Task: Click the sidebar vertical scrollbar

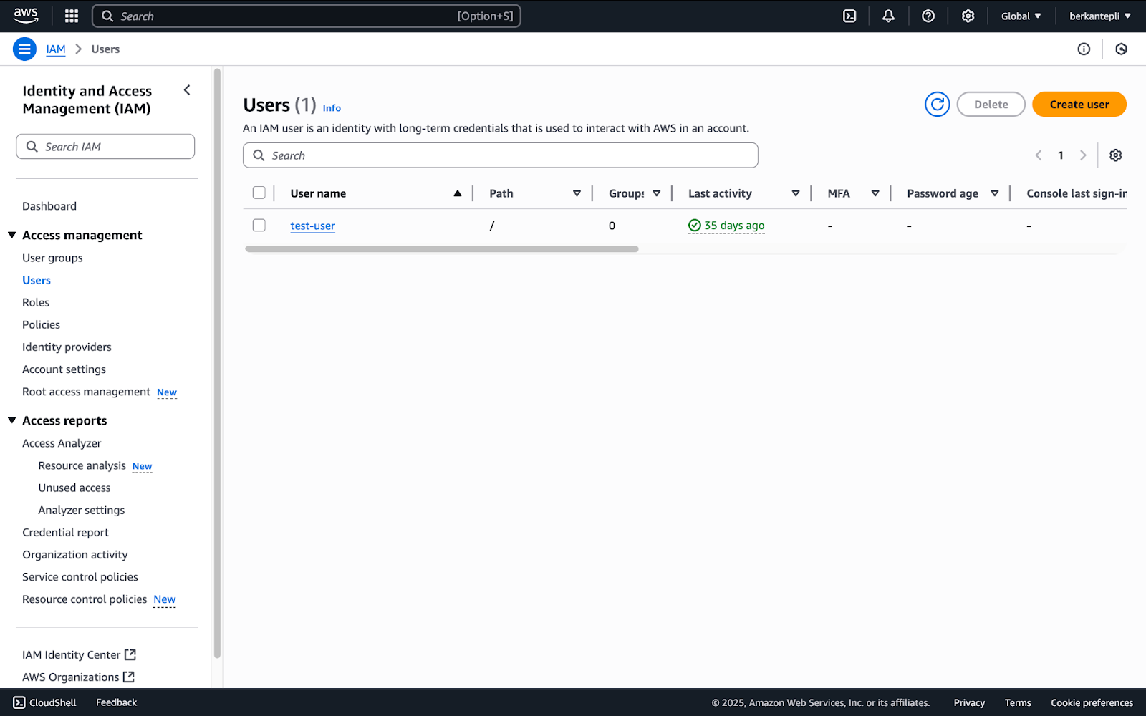Action: point(217,363)
